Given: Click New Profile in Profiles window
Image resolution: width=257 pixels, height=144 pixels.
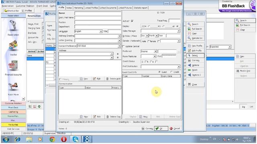Looking at the screenshot, I should click(195, 46).
